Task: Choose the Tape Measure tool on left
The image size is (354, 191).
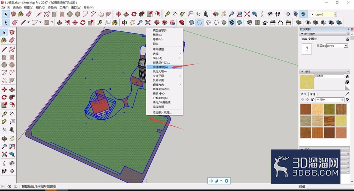Action: [4, 114]
